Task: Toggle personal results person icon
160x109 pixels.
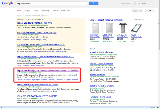Action: pos(135,11)
